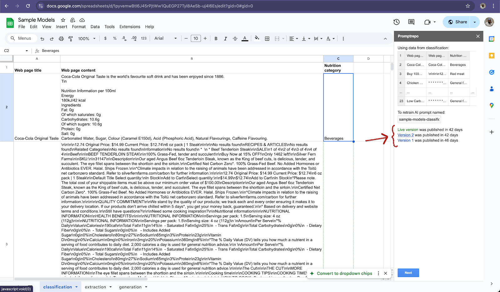Click the Next button in Promptrepo

[x=408, y=273]
